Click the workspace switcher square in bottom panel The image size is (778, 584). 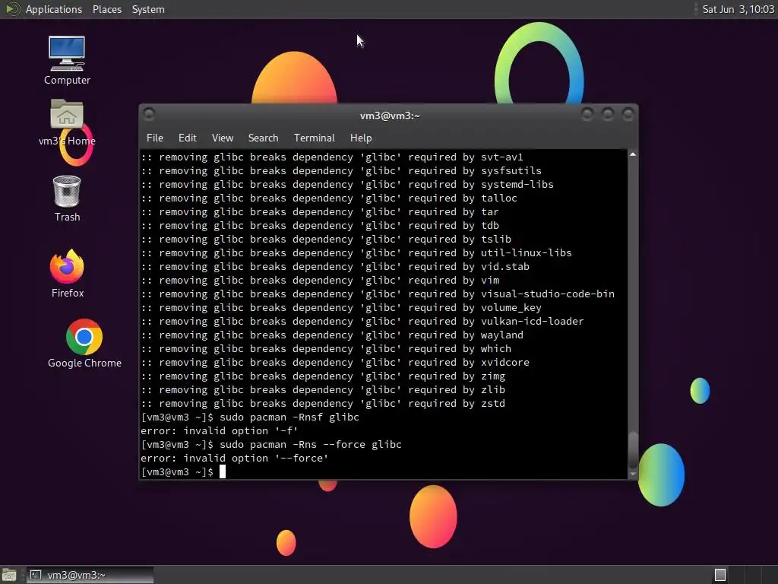click(x=720, y=575)
